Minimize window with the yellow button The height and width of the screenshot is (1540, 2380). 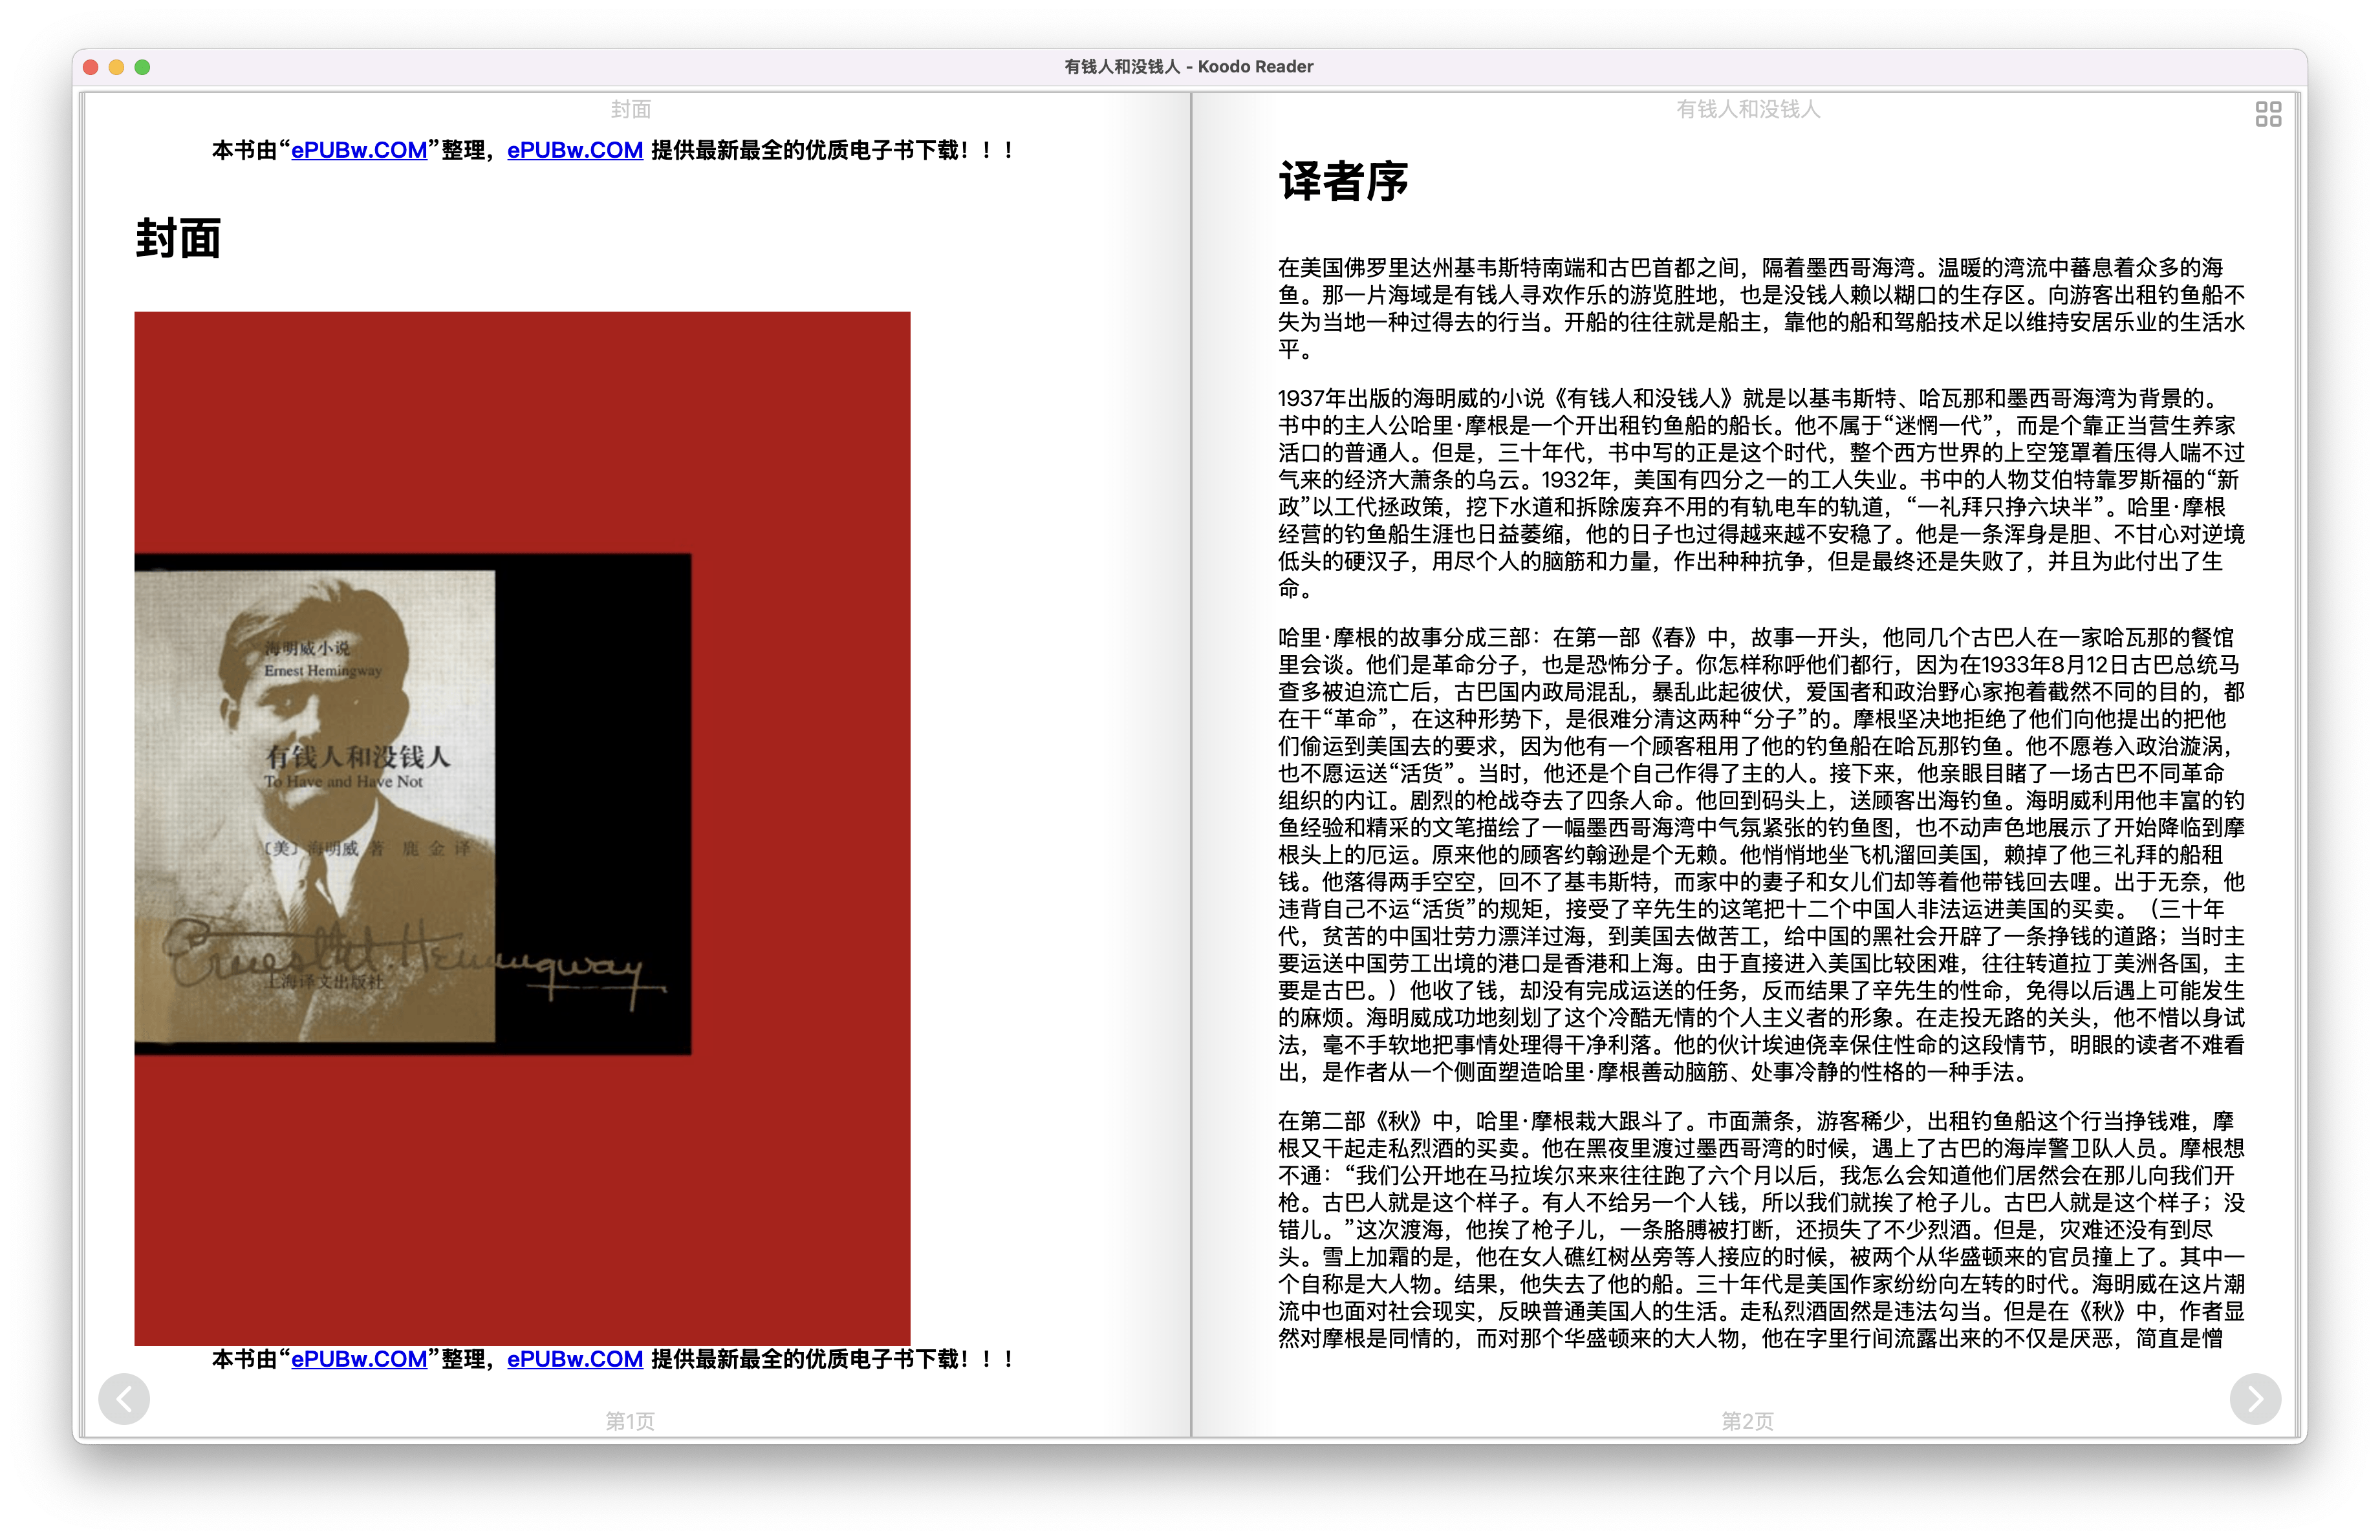tap(116, 67)
